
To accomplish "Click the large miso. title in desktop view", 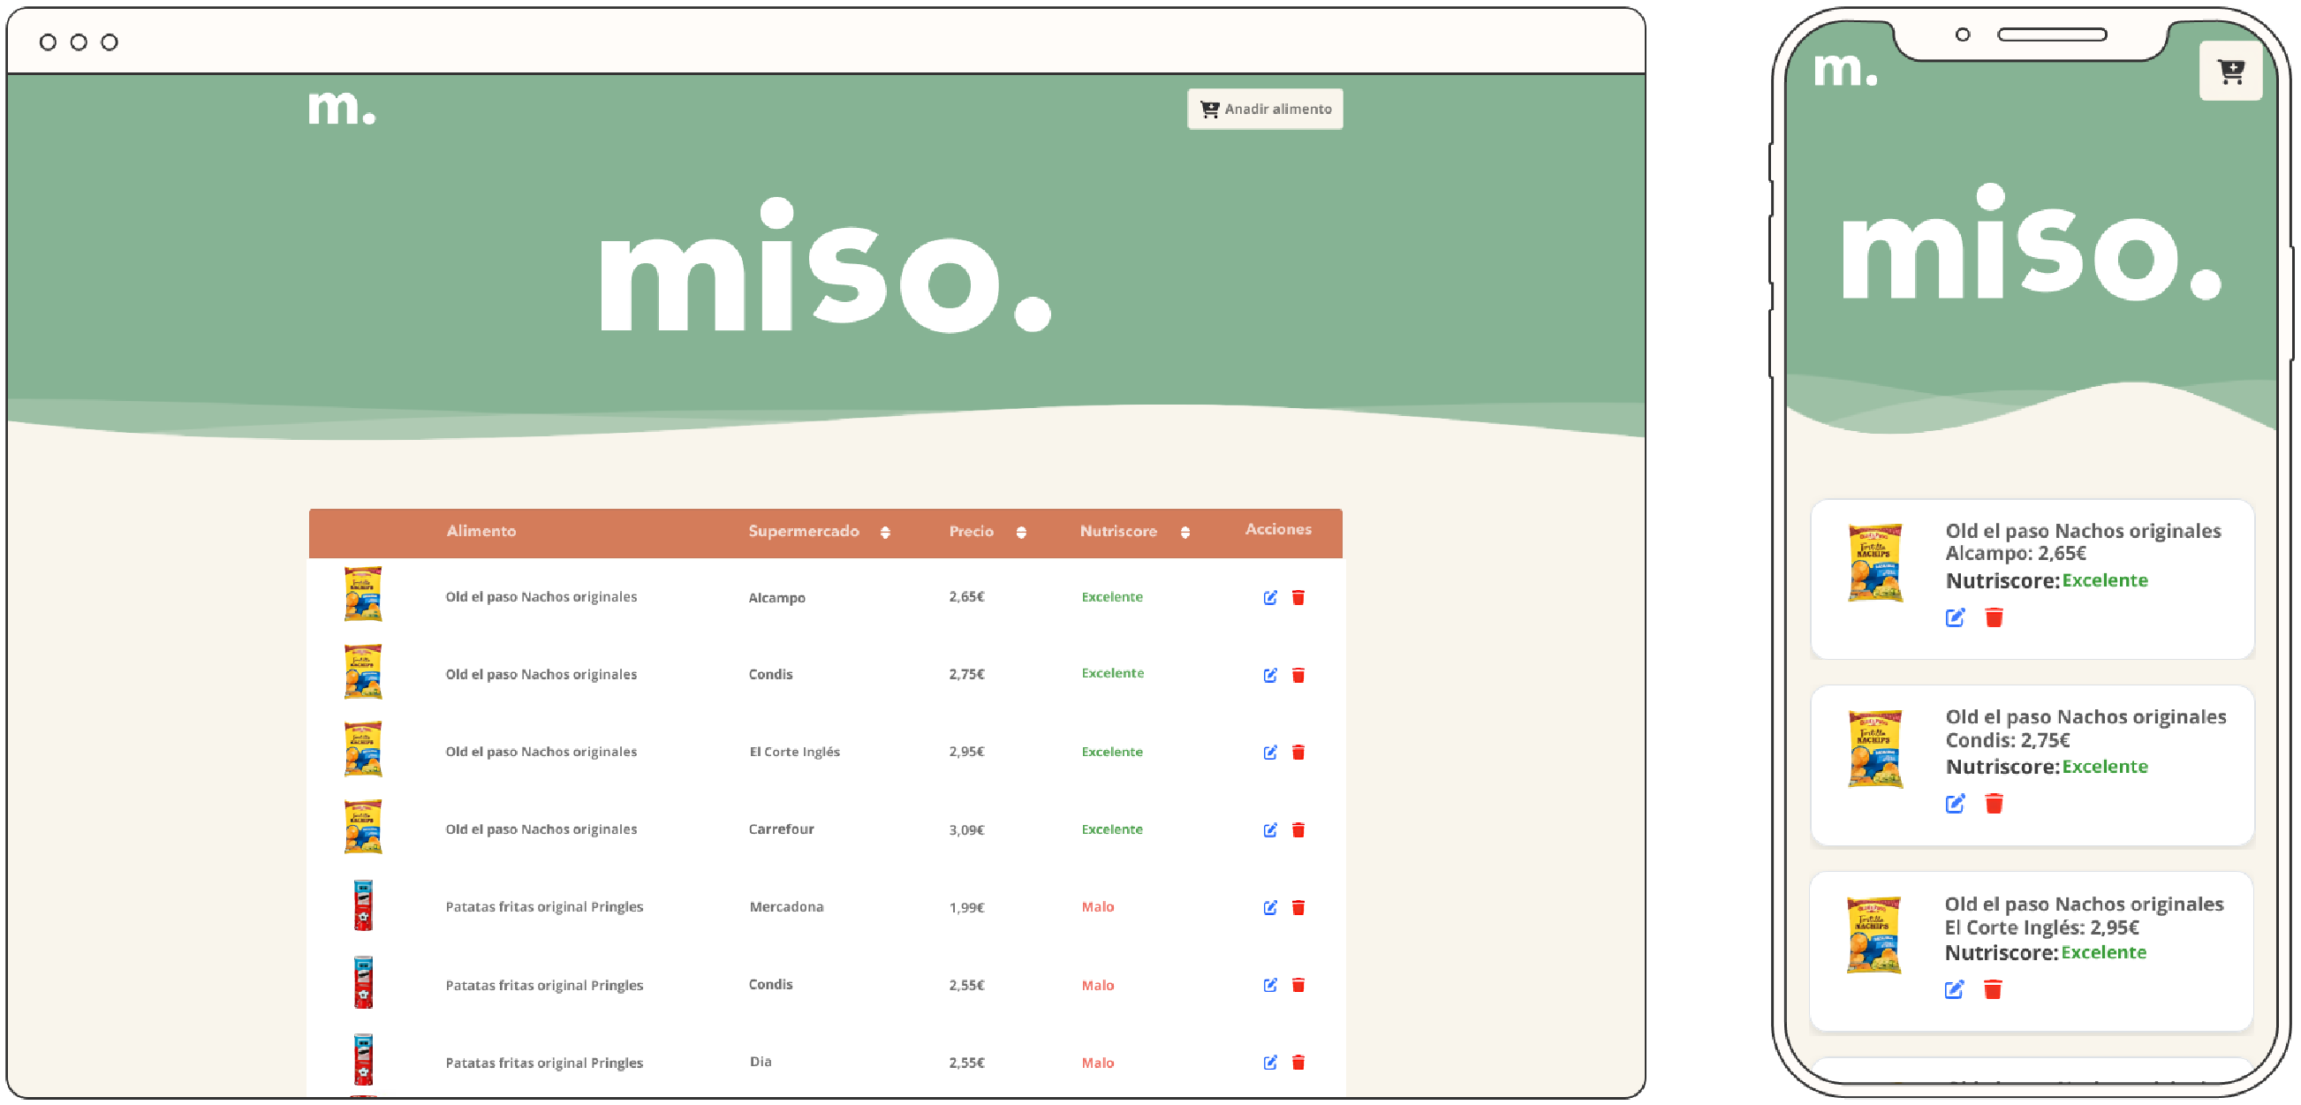I will (825, 266).
